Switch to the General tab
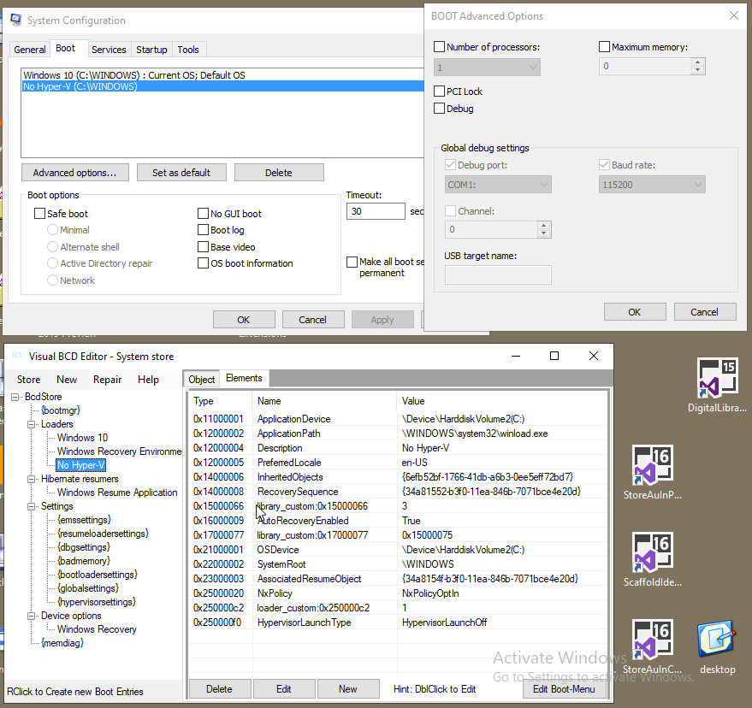This screenshot has width=752, height=708. coord(30,50)
